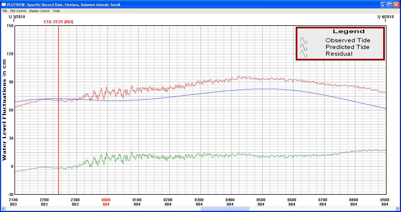Click the red '0000 004' time axis label
This screenshot has height=212, width=401.
[106, 202]
